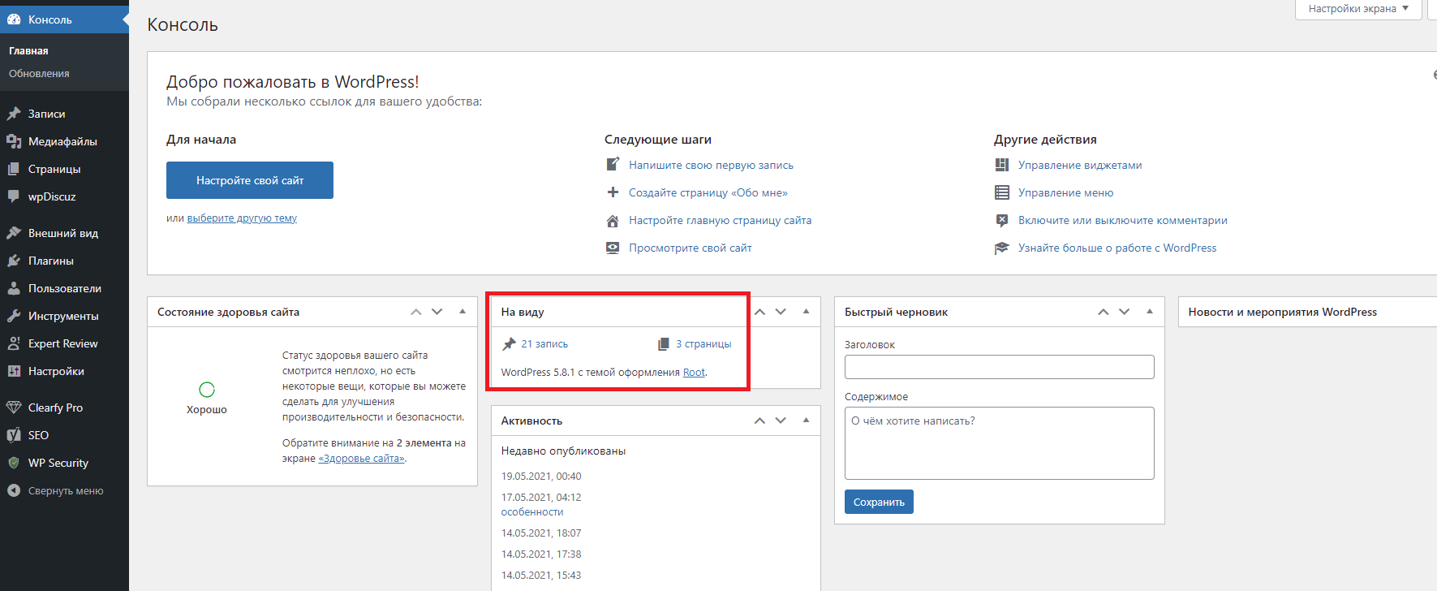Open the Настройки menu item
This screenshot has height=591, width=1437.
pyautogui.click(x=56, y=371)
